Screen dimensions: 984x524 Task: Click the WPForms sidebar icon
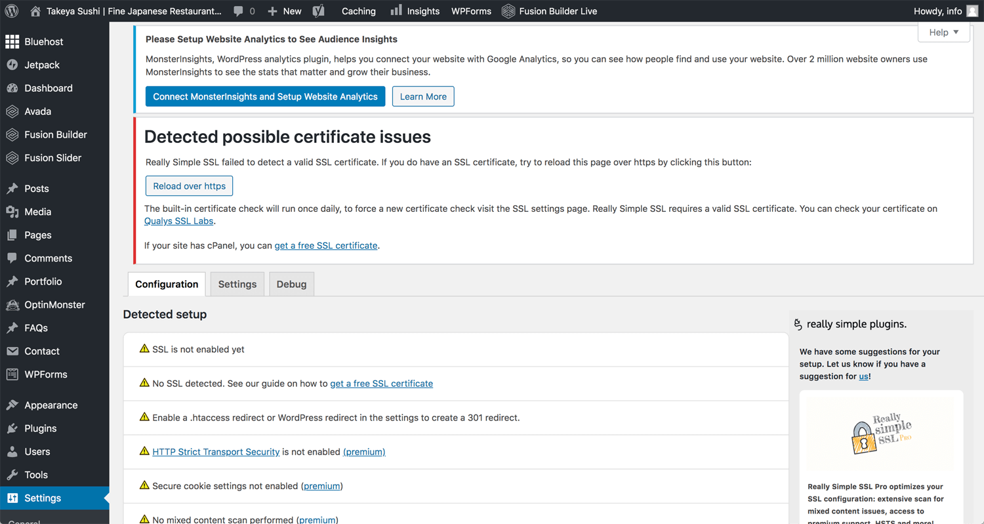click(x=12, y=374)
